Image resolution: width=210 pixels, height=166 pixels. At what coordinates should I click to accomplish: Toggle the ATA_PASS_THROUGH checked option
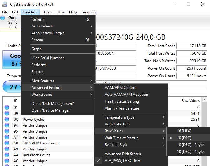coord(122,161)
